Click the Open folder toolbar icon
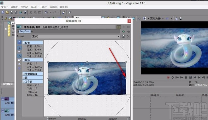208x120 pixels. pyautogui.click(x=7, y=12)
